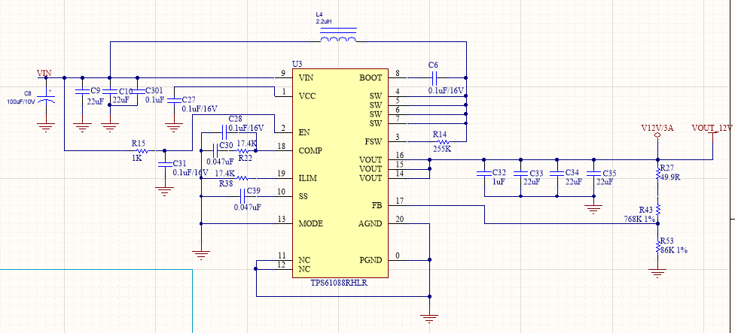Select the R43 designator label
The height and width of the screenshot is (333, 735).
pyautogui.click(x=646, y=210)
